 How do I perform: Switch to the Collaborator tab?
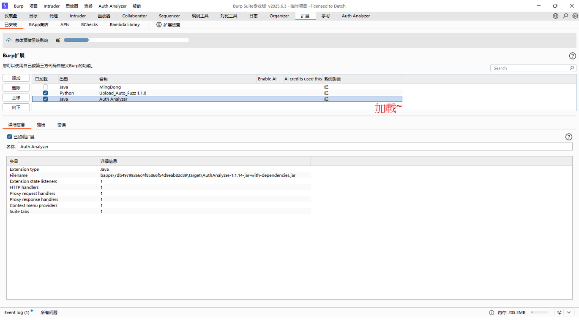click(x=134, y=16)
